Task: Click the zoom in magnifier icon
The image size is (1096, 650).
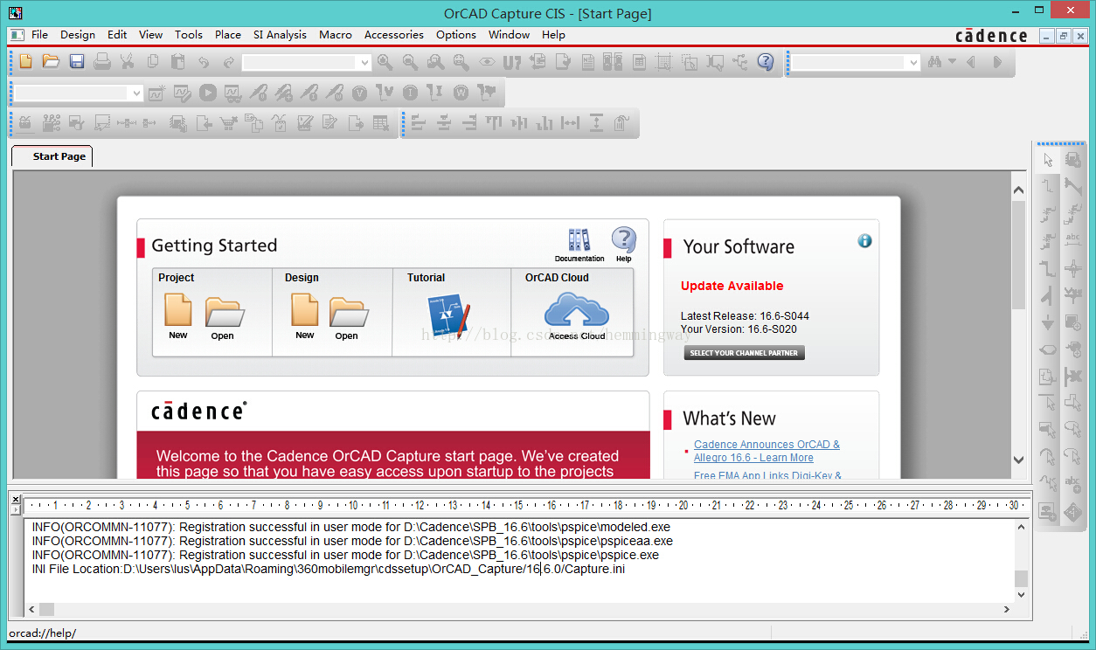Action: click(385, 62)
